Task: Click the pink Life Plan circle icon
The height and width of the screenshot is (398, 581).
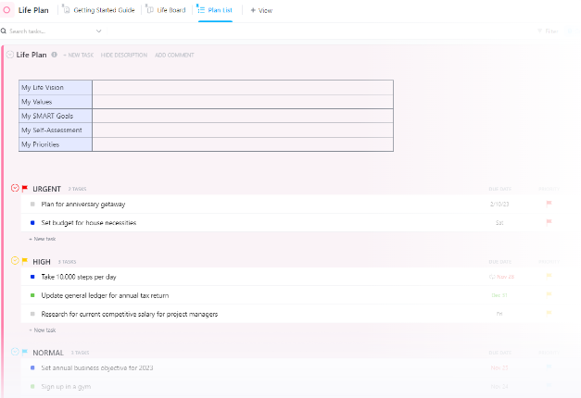Action: pos(6,10)
